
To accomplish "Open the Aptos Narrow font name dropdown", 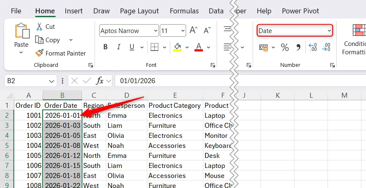I will click(x=156, y=30).
